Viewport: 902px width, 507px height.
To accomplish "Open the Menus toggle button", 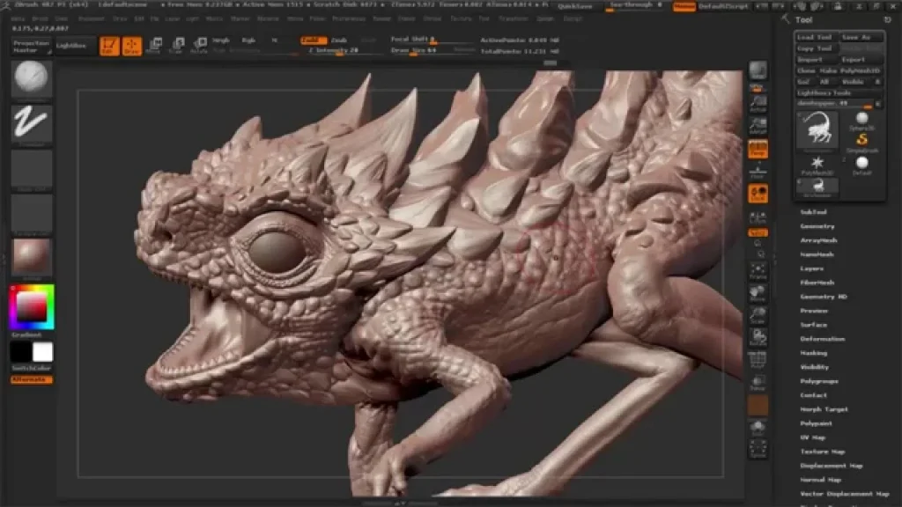I will pyautogui.click(x=684, y=6).
